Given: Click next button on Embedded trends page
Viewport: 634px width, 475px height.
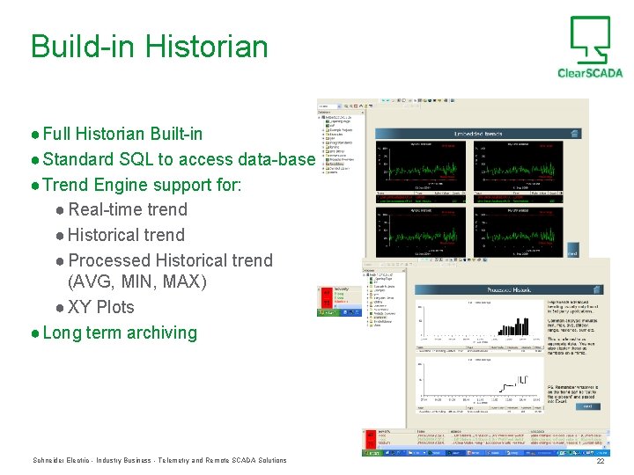Looking at the screenshot, I should click(573, 250).
